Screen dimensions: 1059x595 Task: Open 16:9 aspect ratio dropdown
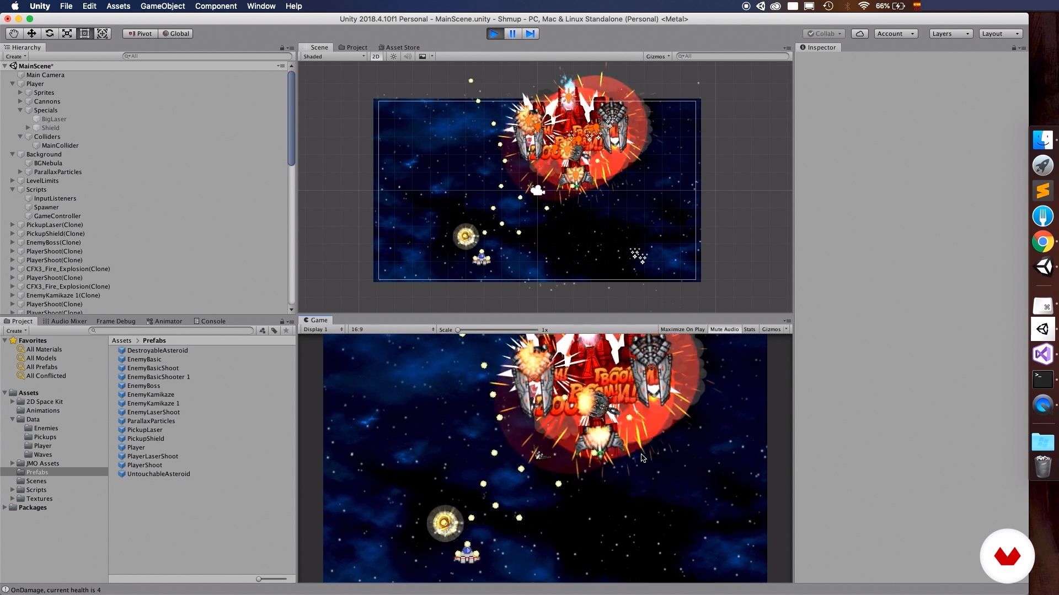(393, 329)
